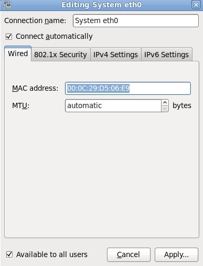
Task: Click the Cancel button
Action: click(x=129, y=254)
